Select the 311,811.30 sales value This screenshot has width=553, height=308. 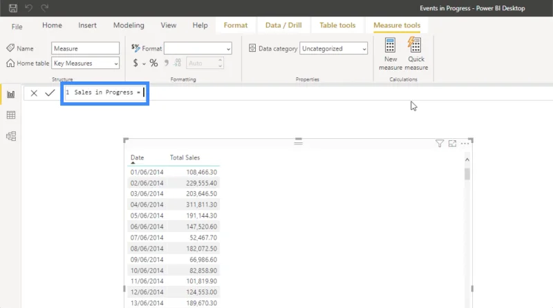click(x=202, y=204)
